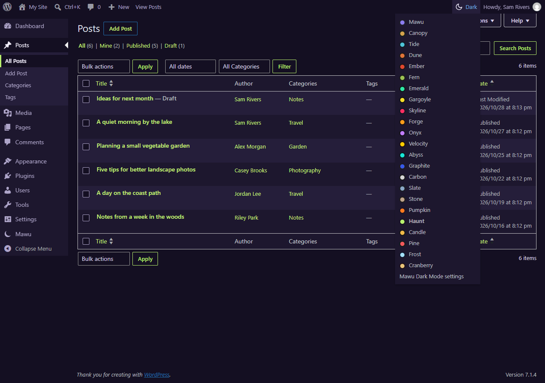545x383 pixels.
Task: Choose the Velocity theme menu item
Action: click(438, 143)
